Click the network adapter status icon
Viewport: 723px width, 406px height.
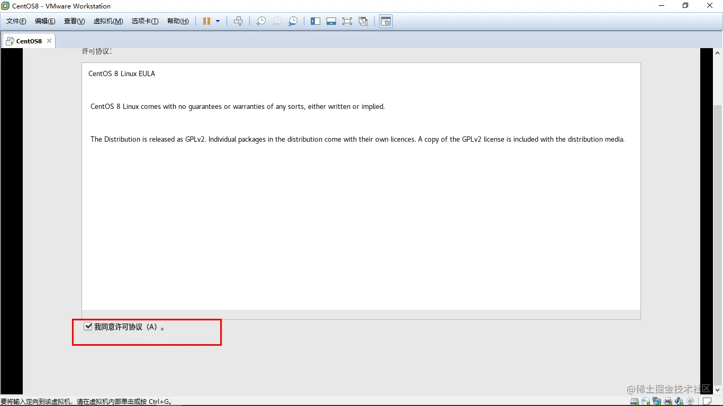pyautogui.click(x=657, y=401)
